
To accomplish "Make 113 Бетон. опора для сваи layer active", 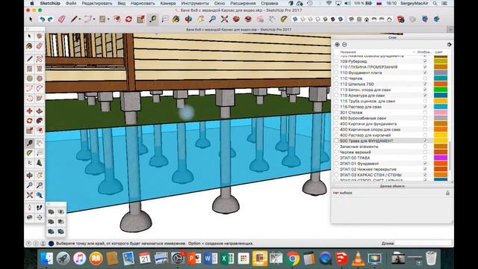I will 337,90.
